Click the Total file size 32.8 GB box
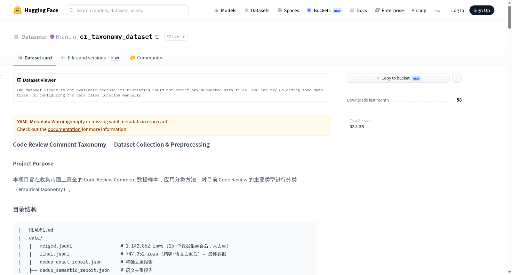 point(360,124)
